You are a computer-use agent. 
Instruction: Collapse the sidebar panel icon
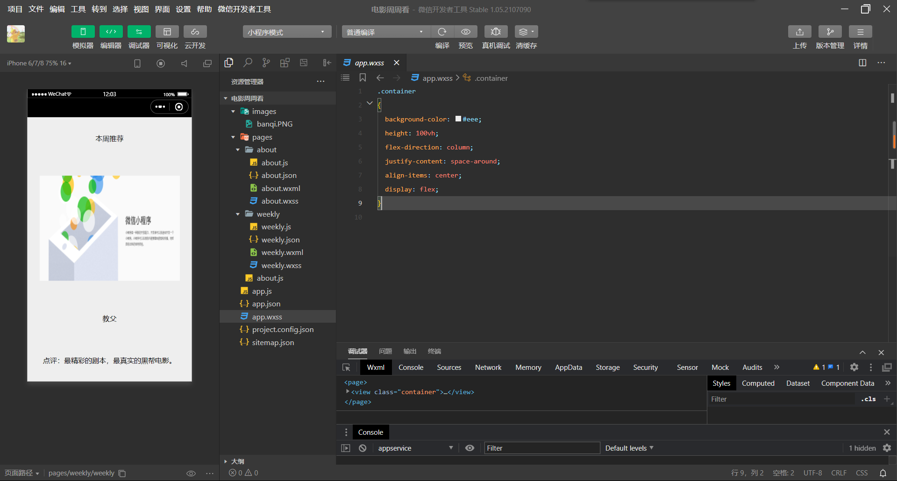click(x=327, y=63)
